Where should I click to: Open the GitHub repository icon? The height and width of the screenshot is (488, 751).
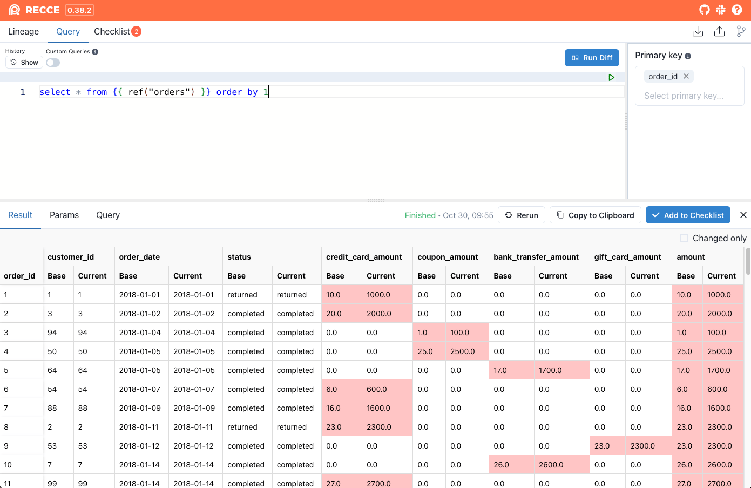705,10
